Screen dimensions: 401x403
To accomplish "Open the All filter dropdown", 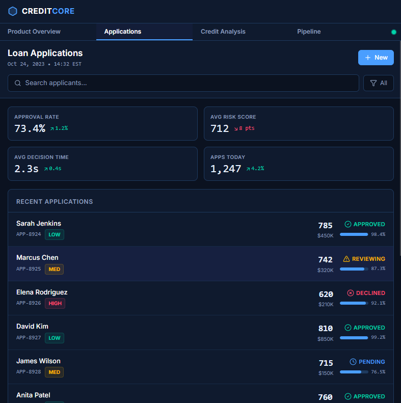I will tap(378, 83).
